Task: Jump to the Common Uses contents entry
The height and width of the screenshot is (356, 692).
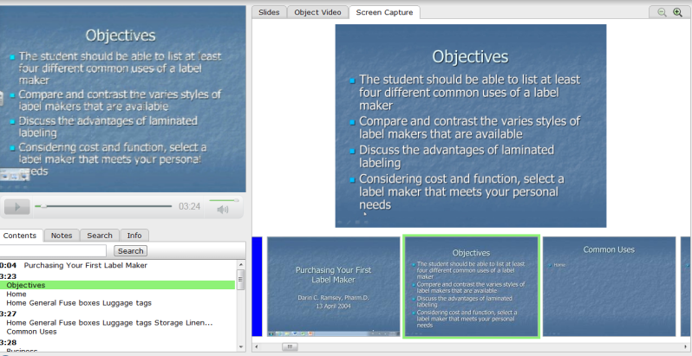Action: [x=32, y=332]
